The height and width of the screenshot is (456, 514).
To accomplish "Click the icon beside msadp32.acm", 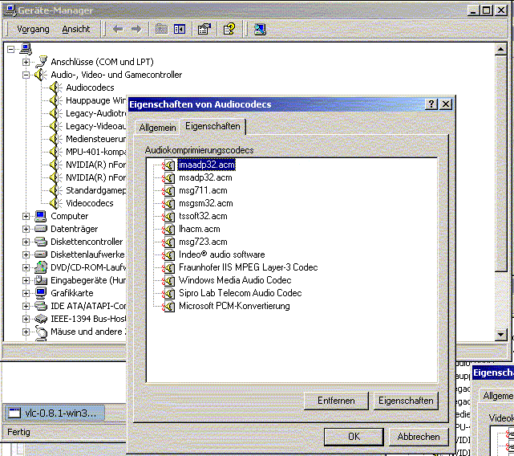I will pos(168,177).
